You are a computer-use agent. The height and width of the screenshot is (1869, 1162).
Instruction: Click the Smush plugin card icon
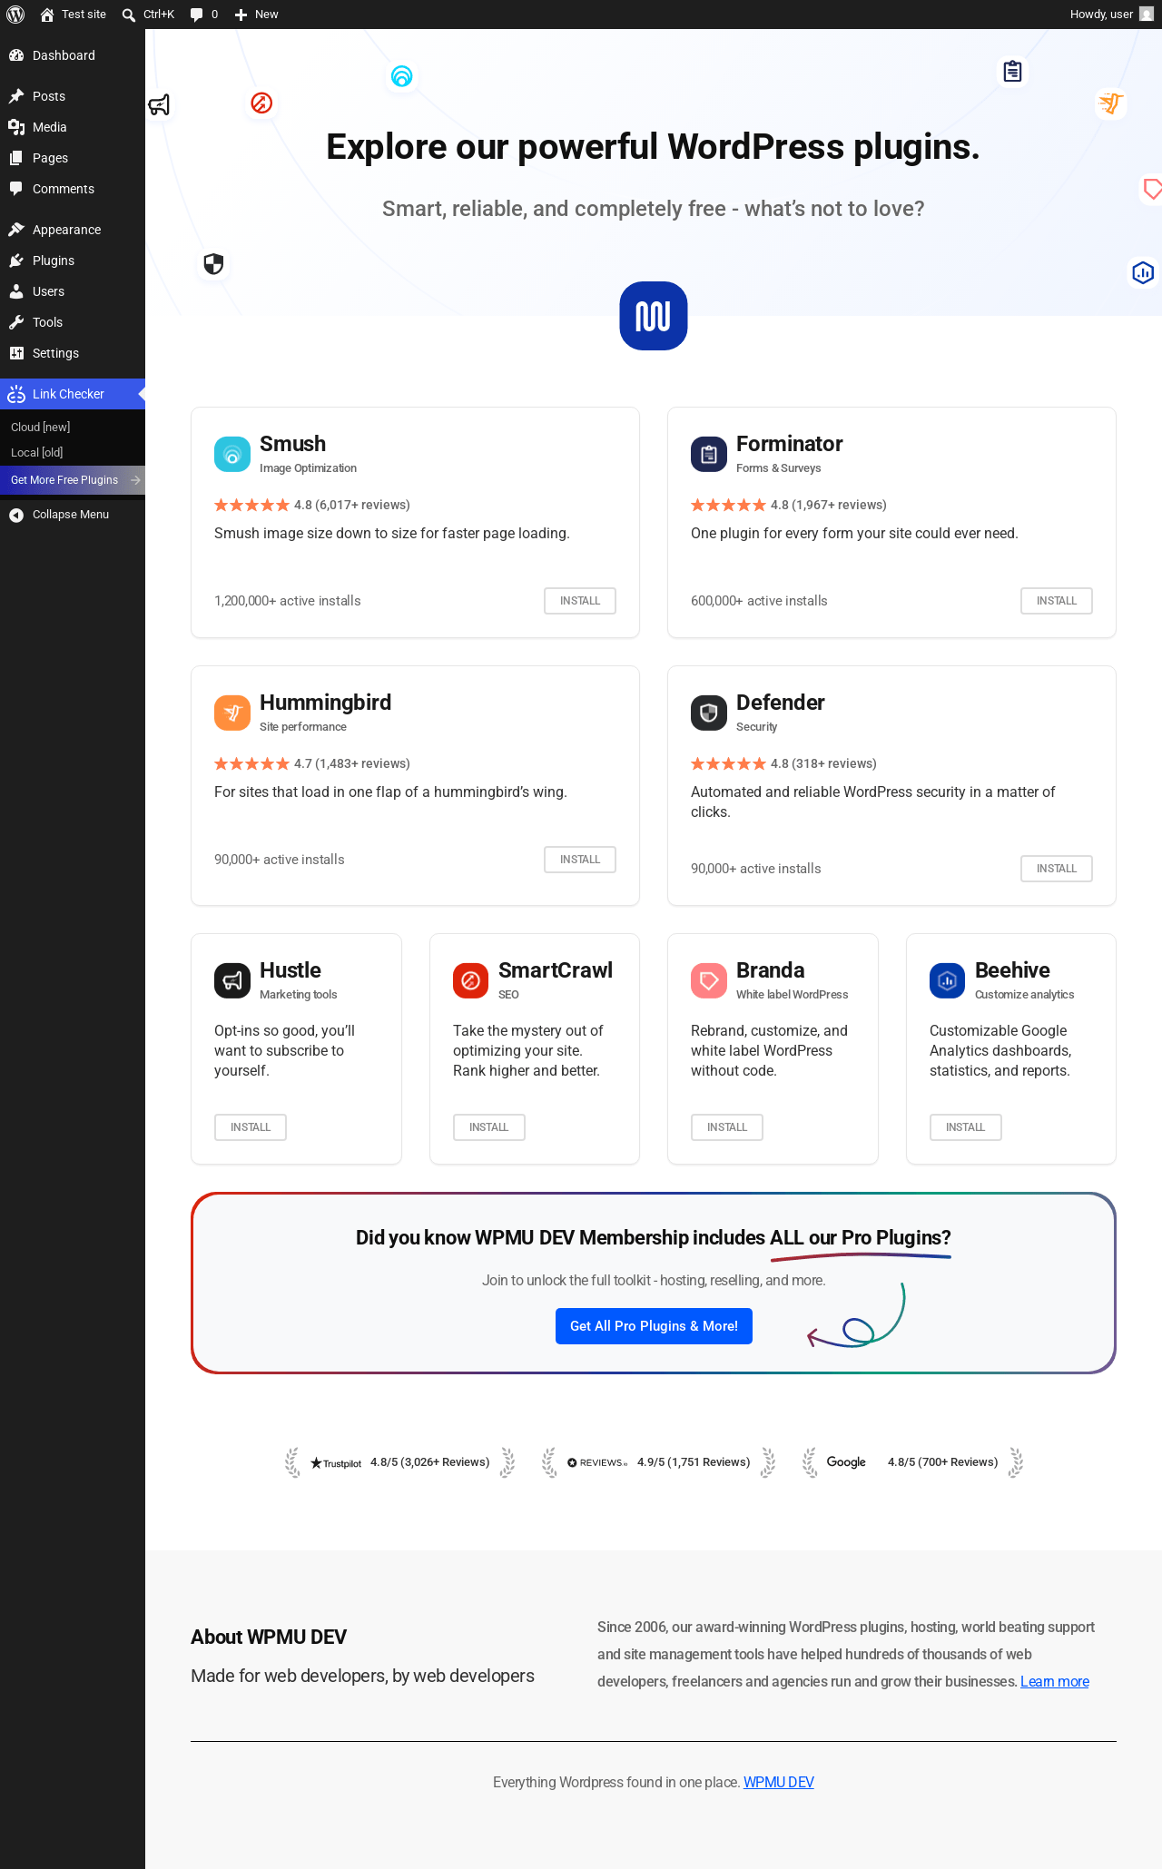232,454
